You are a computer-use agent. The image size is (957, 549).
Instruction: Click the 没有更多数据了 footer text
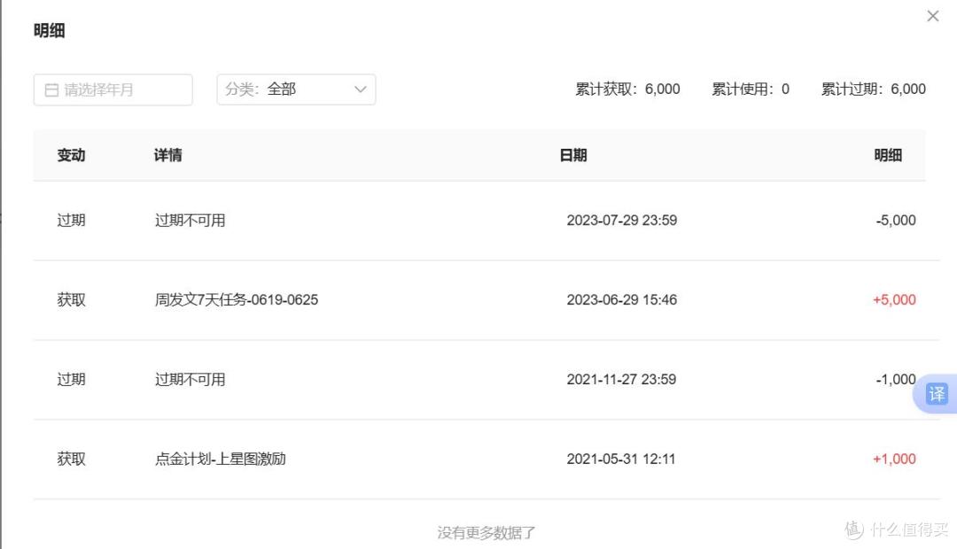(486, 532)
